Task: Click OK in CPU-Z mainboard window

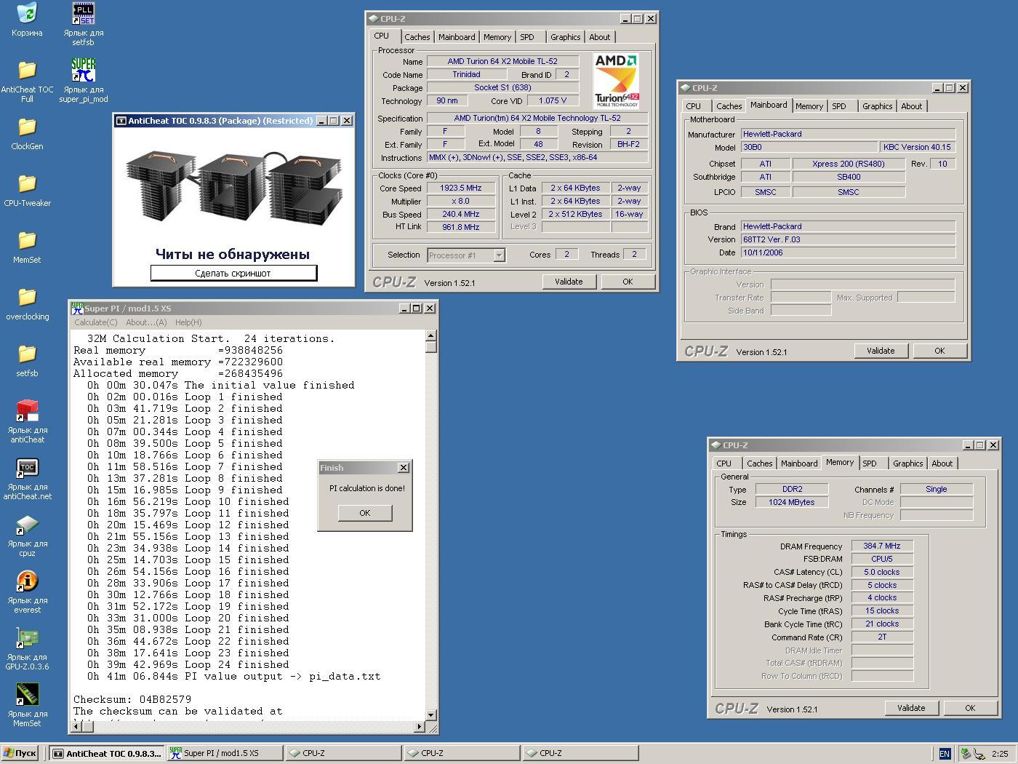Action: click(x=939, y=351)
